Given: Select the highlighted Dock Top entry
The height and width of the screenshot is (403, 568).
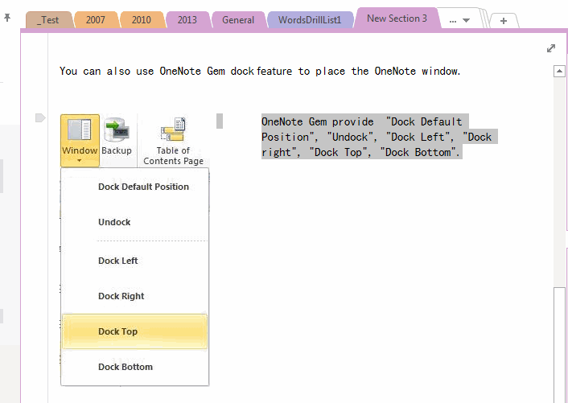Looking at the screenshot, I should [x=134, y=331].
